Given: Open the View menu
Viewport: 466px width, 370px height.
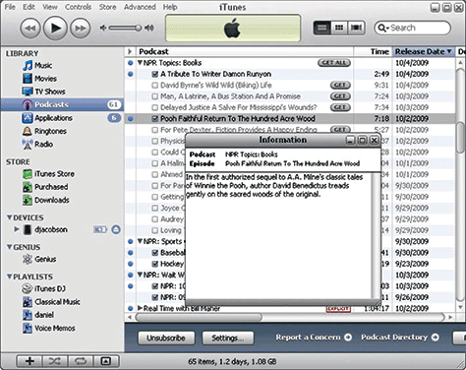Looking at the screenshot, I should pos(50,7).
